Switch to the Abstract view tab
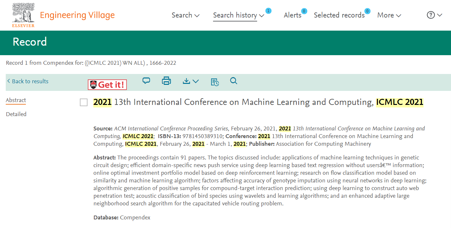 (x=16, y=100)
